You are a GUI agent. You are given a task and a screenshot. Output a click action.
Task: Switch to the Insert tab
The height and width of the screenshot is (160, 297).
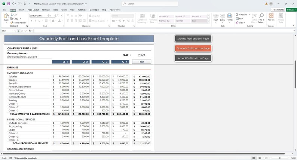point(21,10)
